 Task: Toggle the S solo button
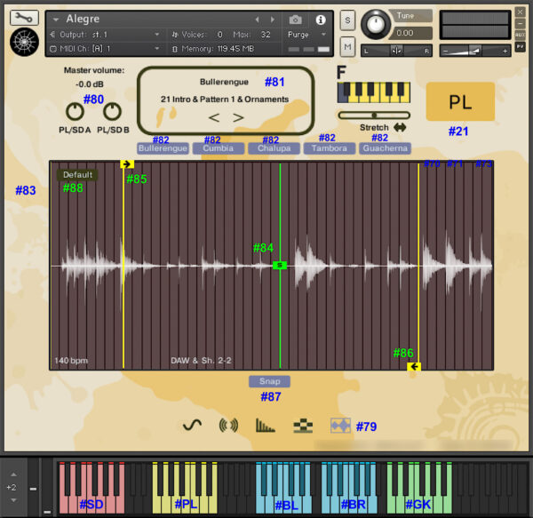coord(347,20)
